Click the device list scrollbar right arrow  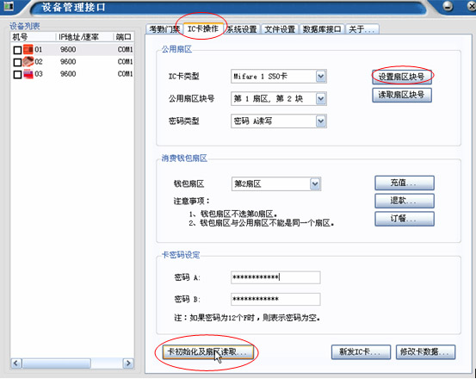point(128,363)
